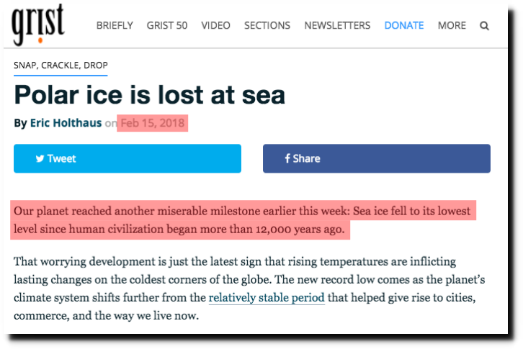Click the Polar ice is lost at sea headline
Screen dimensions: 523x349
[x=150, y=95]
